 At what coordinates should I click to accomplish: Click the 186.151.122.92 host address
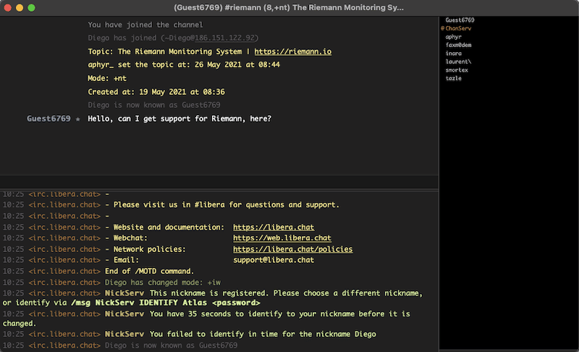click(225, 38)
